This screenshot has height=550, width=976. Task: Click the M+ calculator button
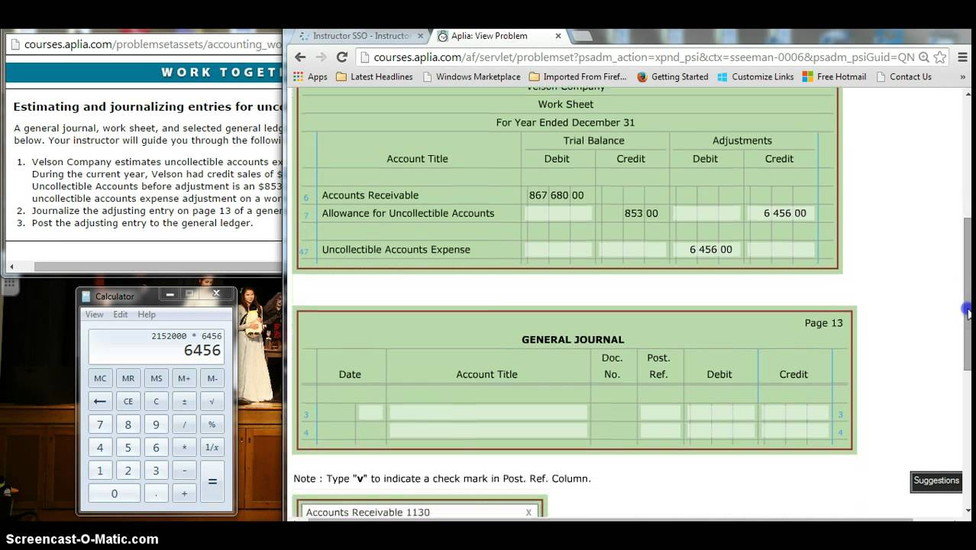click(184, 378)
